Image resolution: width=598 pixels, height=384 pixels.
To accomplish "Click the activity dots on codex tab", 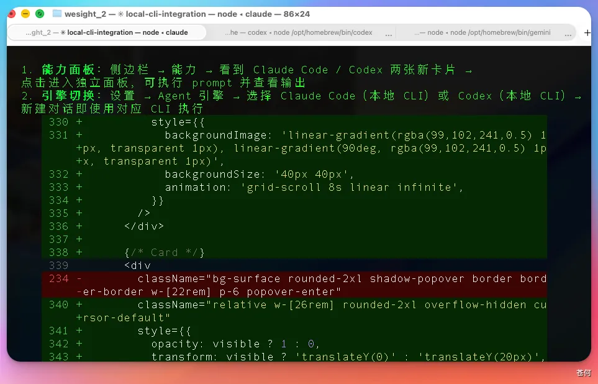I will tap(389, 34).
